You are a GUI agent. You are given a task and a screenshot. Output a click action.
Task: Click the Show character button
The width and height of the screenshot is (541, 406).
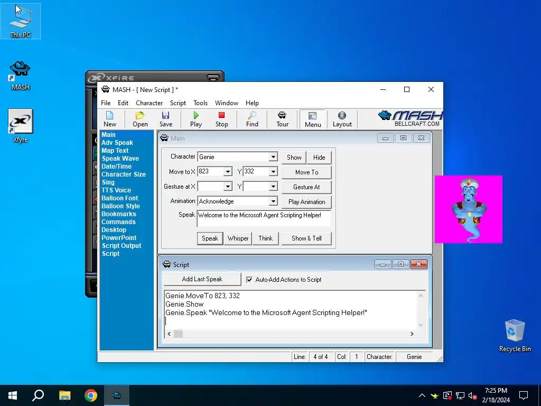click(294, 158)
